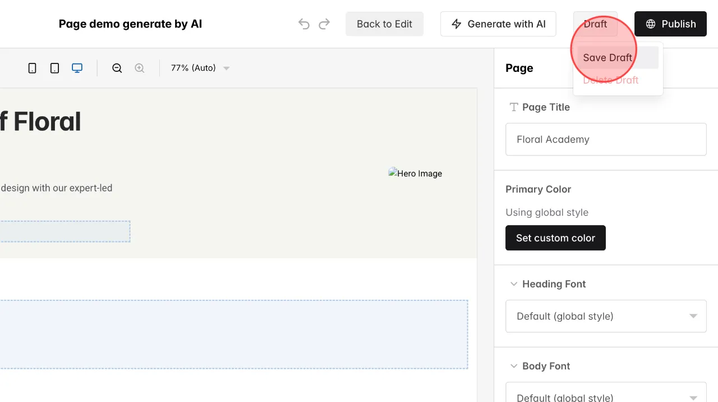Zoom in with the magnifier plus icon
This screenshot has height=402, width=718.
(x=140, y=68)
